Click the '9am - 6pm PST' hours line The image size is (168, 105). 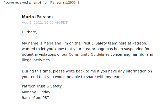point(35,98)
